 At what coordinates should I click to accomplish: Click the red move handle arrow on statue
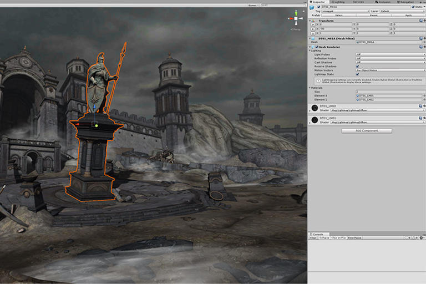(x=77, y=124)
